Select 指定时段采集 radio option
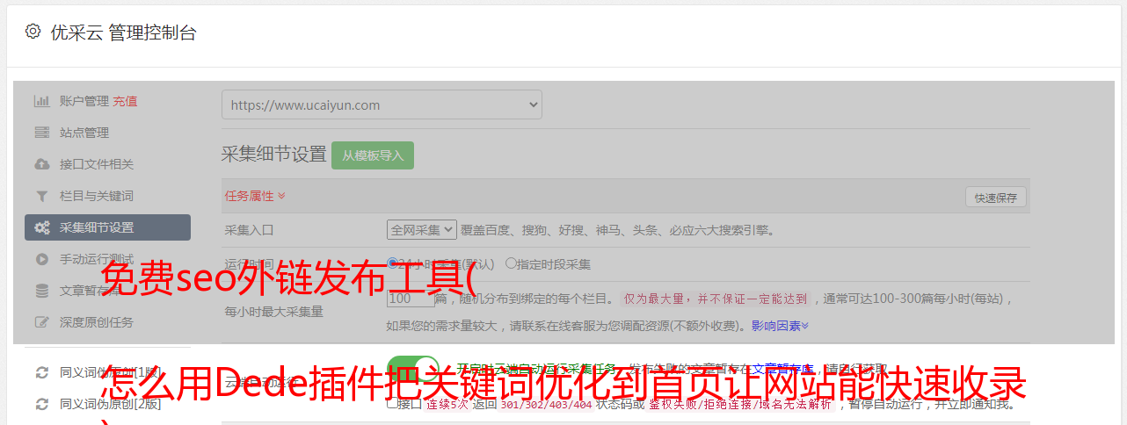Image resolution: width=1127 pixels, height=425 pixels. tap(511, 263)
